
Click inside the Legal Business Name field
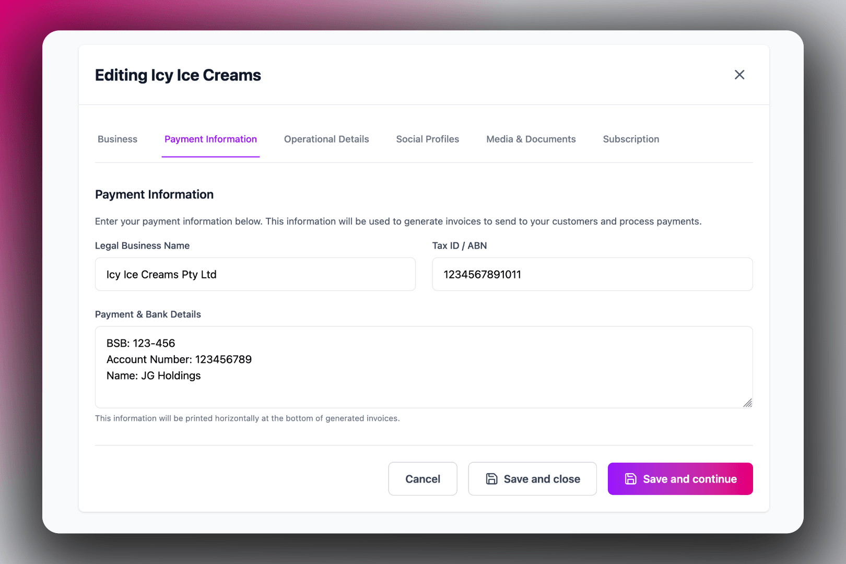click(x=255, y=274)
